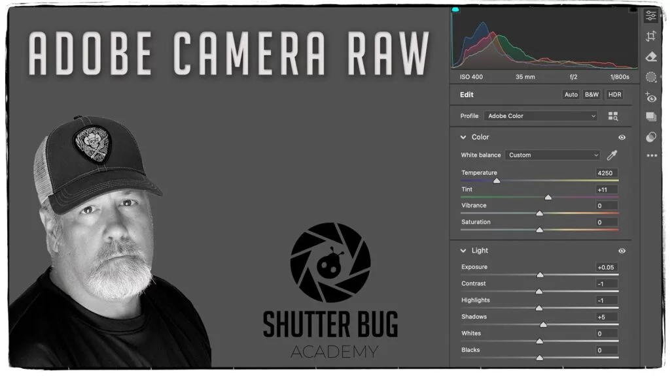Viewport: 670px width, 376px height.
Task: Select the Red Eye removal tool
Action: (x=651, y=98)
